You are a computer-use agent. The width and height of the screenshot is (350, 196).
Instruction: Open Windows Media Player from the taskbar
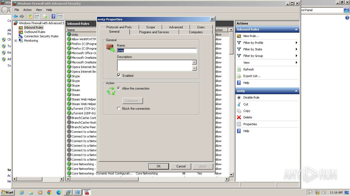pos(40,192)
